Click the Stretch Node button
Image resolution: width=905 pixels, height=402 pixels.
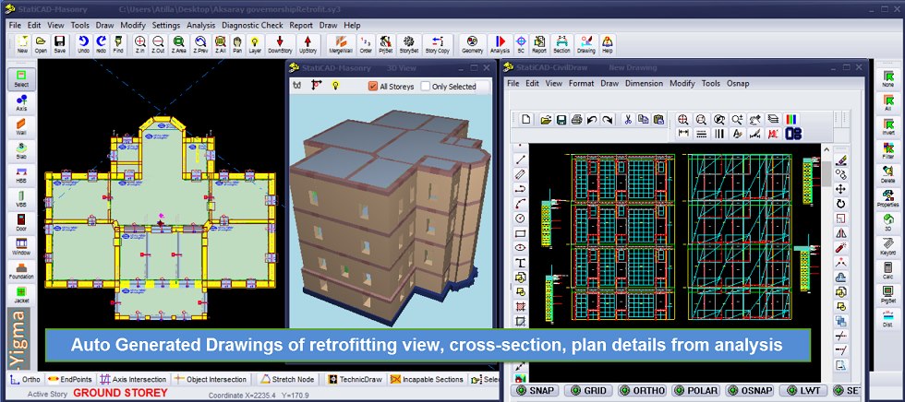click(289, 379)
